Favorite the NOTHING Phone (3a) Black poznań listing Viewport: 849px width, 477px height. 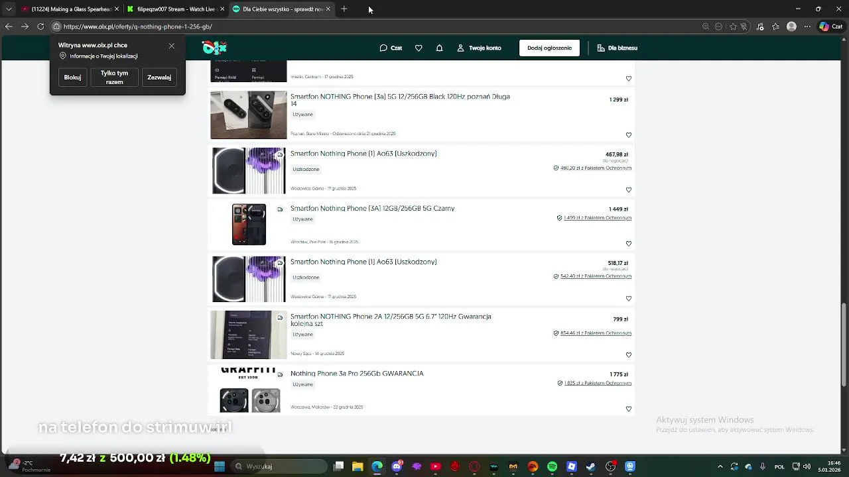coord(629,135)
